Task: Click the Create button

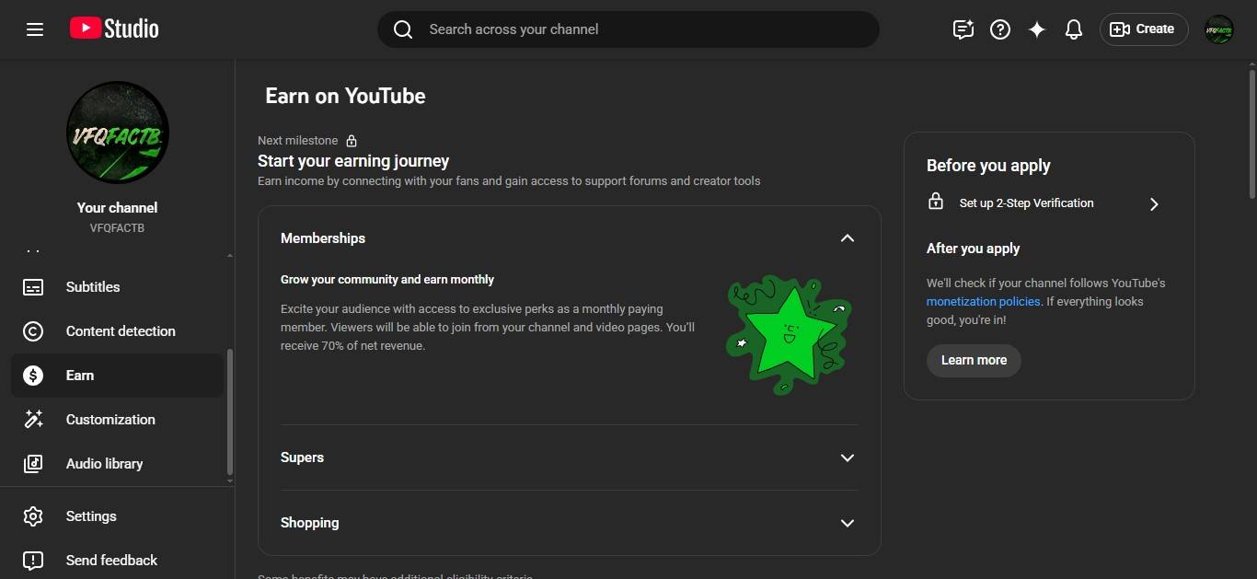Action: [1144, 29]
